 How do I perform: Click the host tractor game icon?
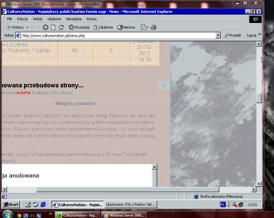point(32,215)
